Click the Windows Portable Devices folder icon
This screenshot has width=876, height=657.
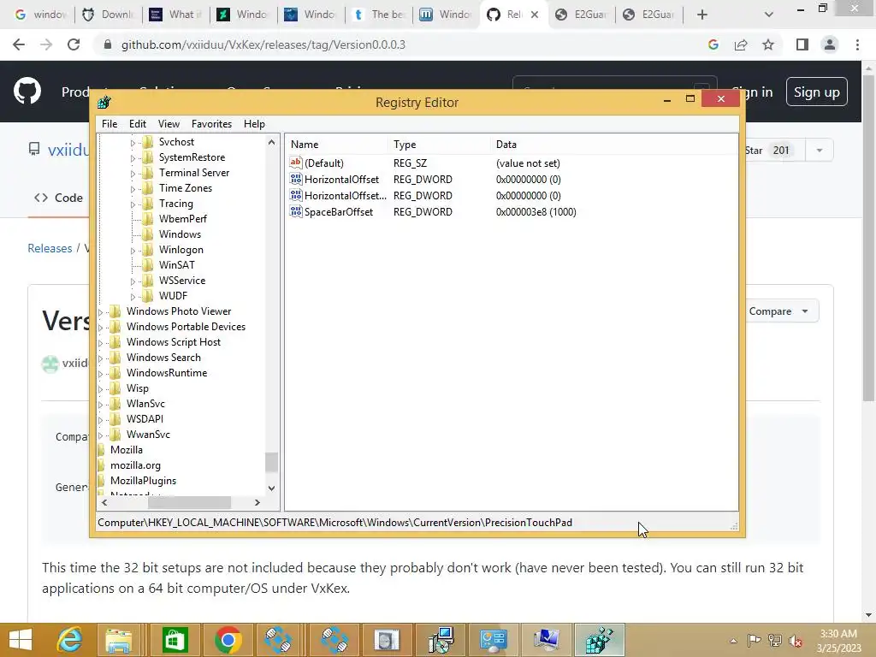pyautogui.click(x=115, y=327)
